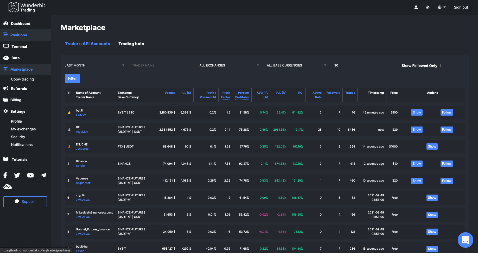Open trader seacow profile link
The height and width of the screenshot is (253, 478).
[x=81, y=115]
